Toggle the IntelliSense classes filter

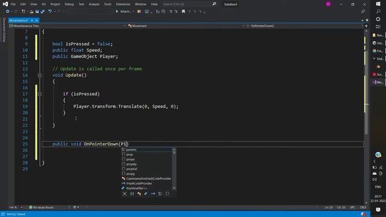139,194
